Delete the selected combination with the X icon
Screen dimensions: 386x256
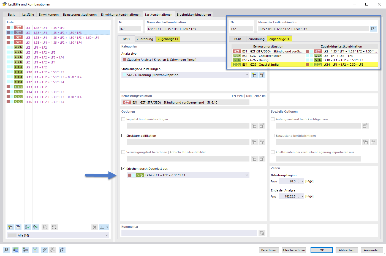click(x=95, y=227)
